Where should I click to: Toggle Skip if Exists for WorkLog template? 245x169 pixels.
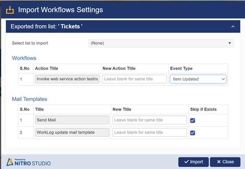[x=193, y=132]
